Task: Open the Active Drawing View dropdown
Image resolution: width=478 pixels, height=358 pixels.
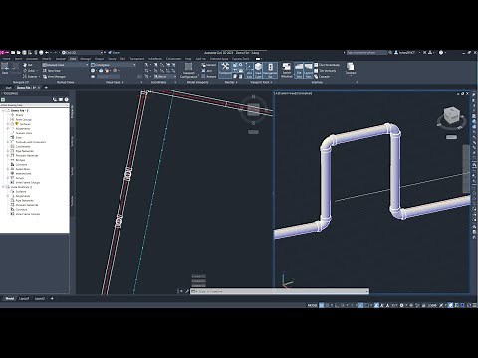Action: click(35, 105)
